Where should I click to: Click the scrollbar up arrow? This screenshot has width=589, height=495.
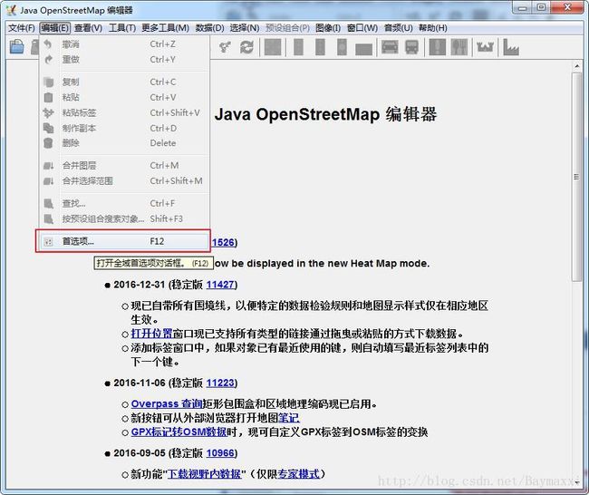pos(576,66)
